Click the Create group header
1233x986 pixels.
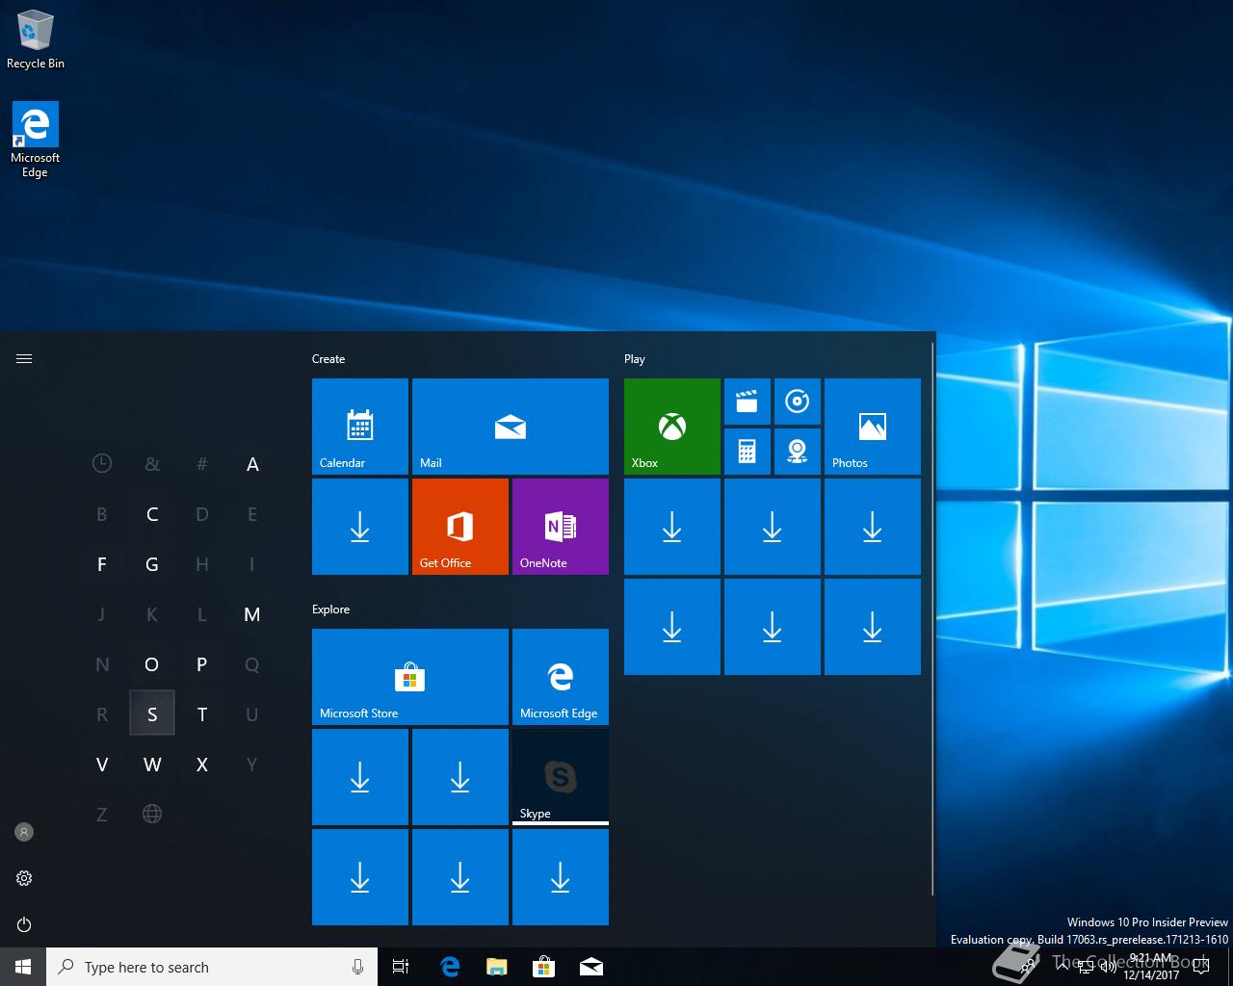click(328, 359)
